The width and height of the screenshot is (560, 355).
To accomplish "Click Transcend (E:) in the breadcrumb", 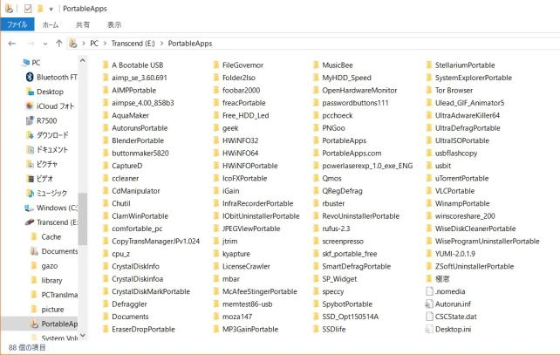I will click(133, 44).
